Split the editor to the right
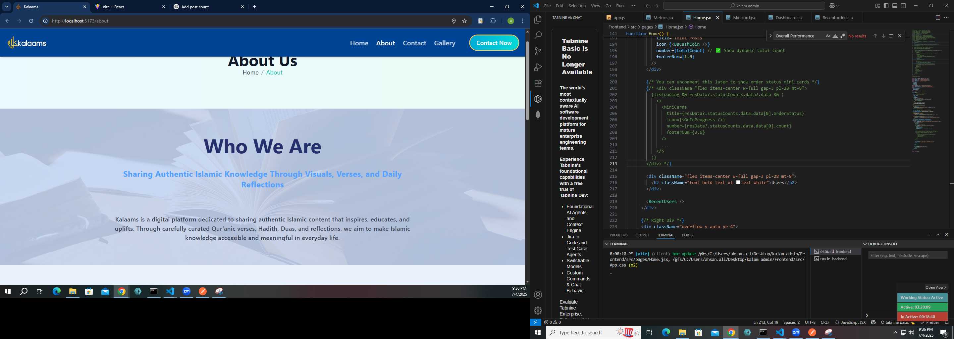 tap(937, 18)
